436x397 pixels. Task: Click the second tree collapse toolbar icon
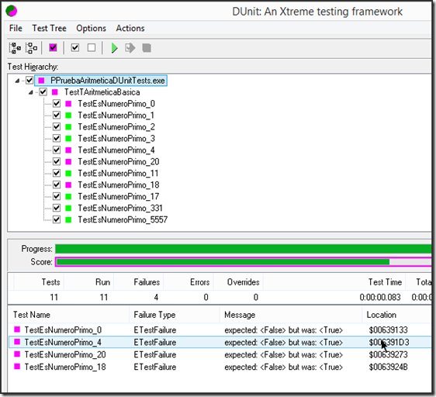pos(31,48)
